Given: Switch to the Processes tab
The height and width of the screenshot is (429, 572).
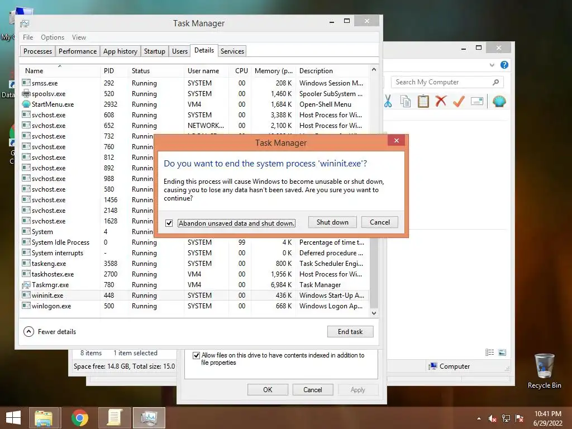Looking at the screenshot, I should click(37, 51).
